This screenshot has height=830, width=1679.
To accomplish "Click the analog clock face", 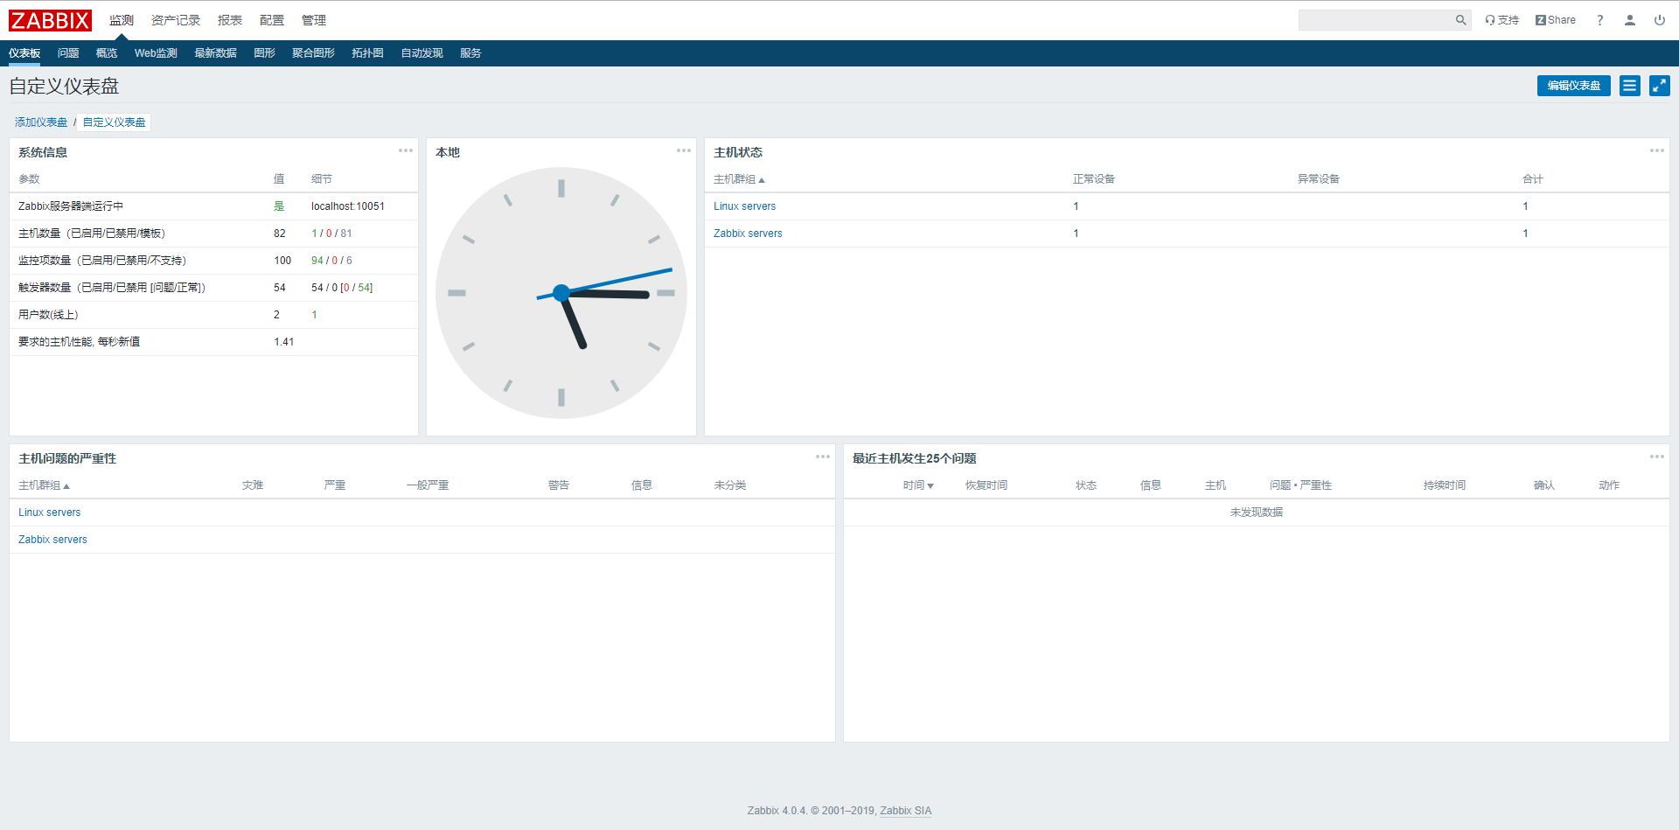I will 561,293.
